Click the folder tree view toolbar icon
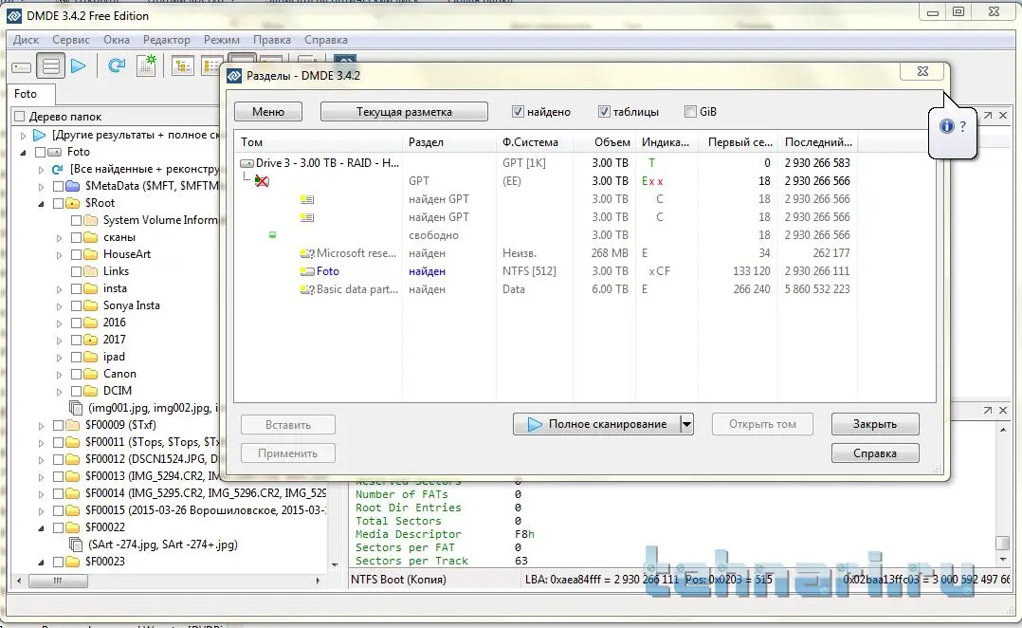 tap(183, 66)
